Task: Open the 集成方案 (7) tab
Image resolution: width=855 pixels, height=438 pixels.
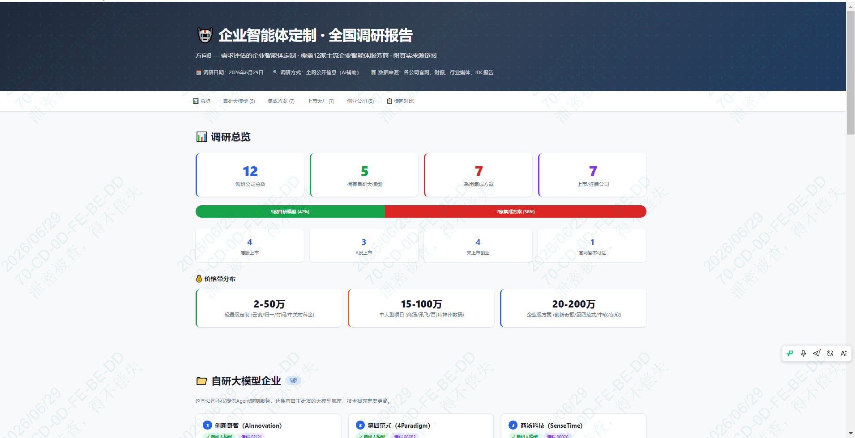Action: 281,101
